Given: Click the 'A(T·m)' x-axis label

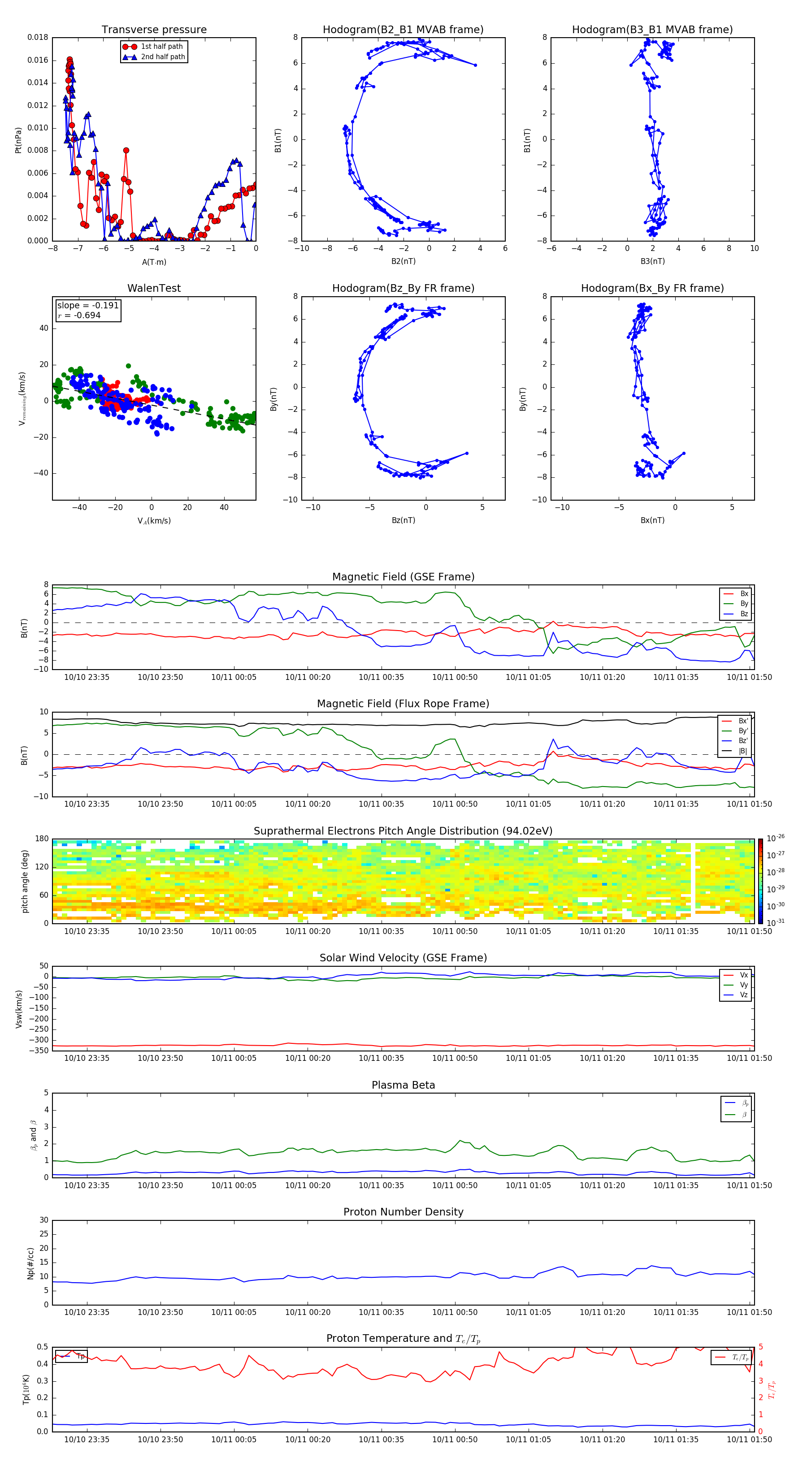Looking at the screenshot, I should pos(154,262).
